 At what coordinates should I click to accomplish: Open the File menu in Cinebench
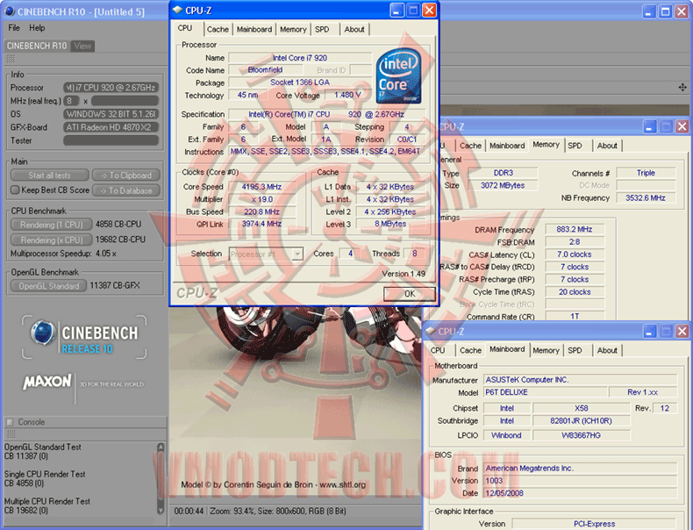(x=14, y=28)
